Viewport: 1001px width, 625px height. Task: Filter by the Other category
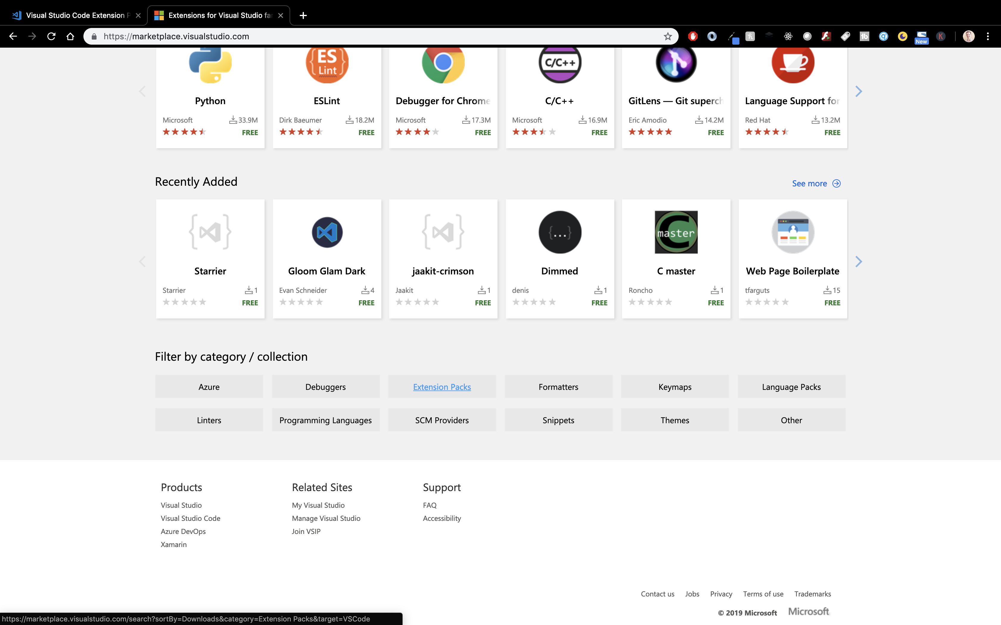click(x=791, y=420)
